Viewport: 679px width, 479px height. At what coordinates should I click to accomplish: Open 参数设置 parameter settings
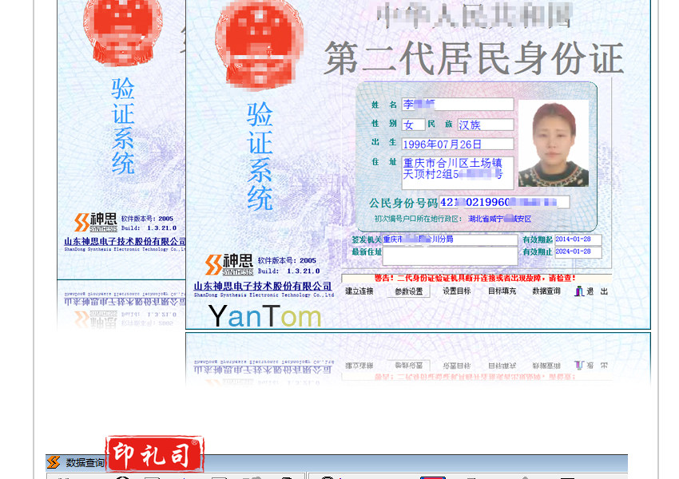click(x=408, y=291)
